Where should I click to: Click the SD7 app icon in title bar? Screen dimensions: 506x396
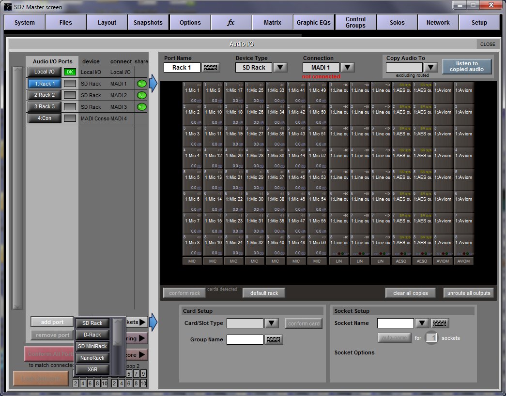(x=8, y=7)
